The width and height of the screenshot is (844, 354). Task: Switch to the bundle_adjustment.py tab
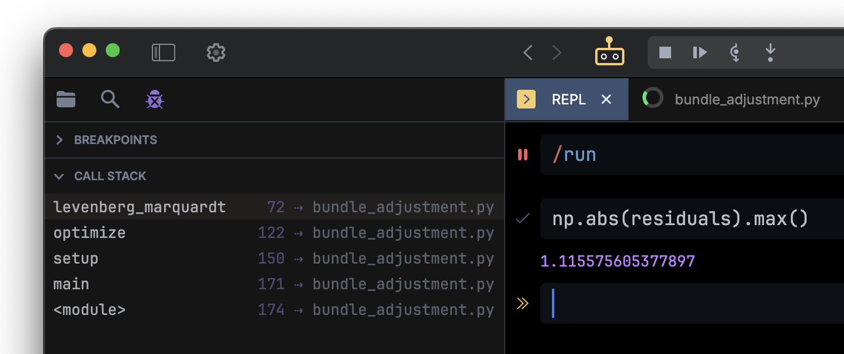pos(747,99)
